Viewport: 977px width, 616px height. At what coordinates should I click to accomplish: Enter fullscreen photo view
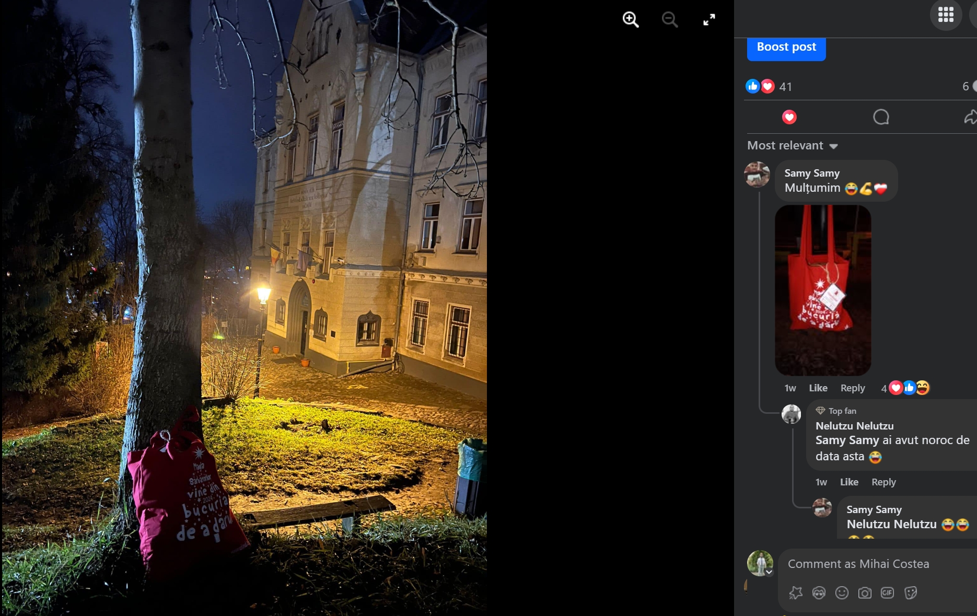(x=708, y=20)
